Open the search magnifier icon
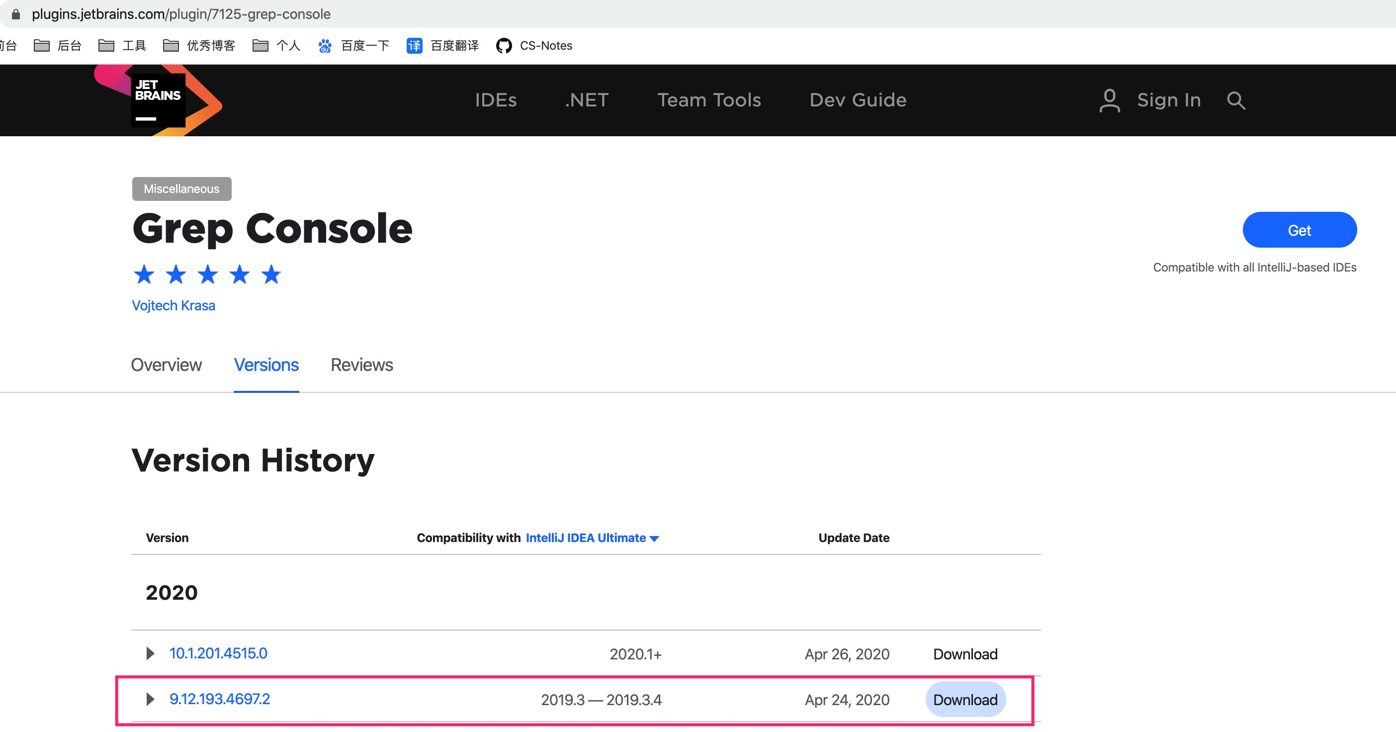The image size is (1396, 732). click(x=1235, y=100)
